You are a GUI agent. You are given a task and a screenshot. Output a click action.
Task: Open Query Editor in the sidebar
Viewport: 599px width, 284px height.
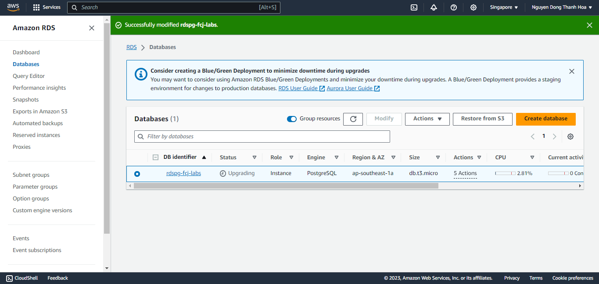[x=29, y=76]
